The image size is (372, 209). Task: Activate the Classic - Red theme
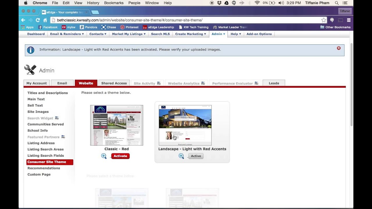(x=120, y=156)
